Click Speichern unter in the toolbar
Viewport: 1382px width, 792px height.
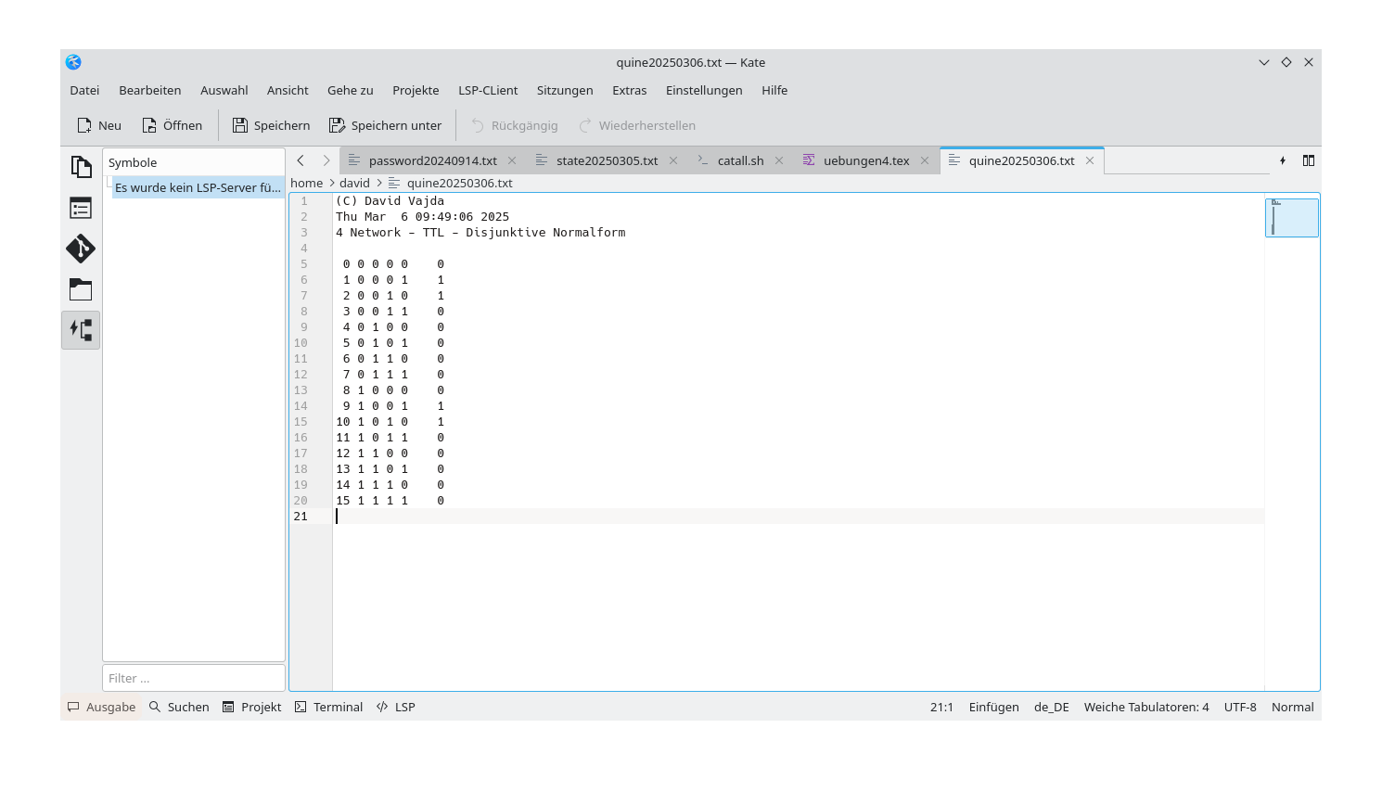point(385,125)
